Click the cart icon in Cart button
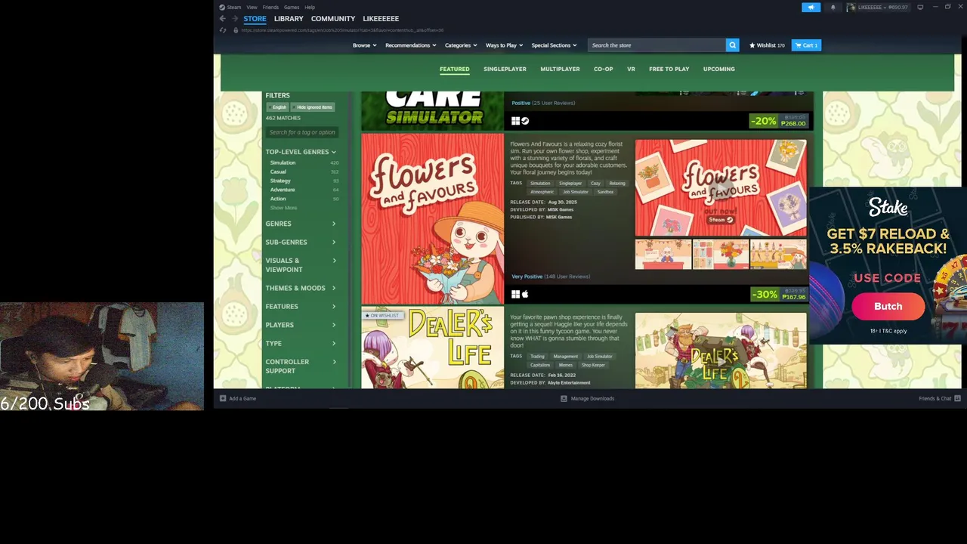 click(798, 45)
